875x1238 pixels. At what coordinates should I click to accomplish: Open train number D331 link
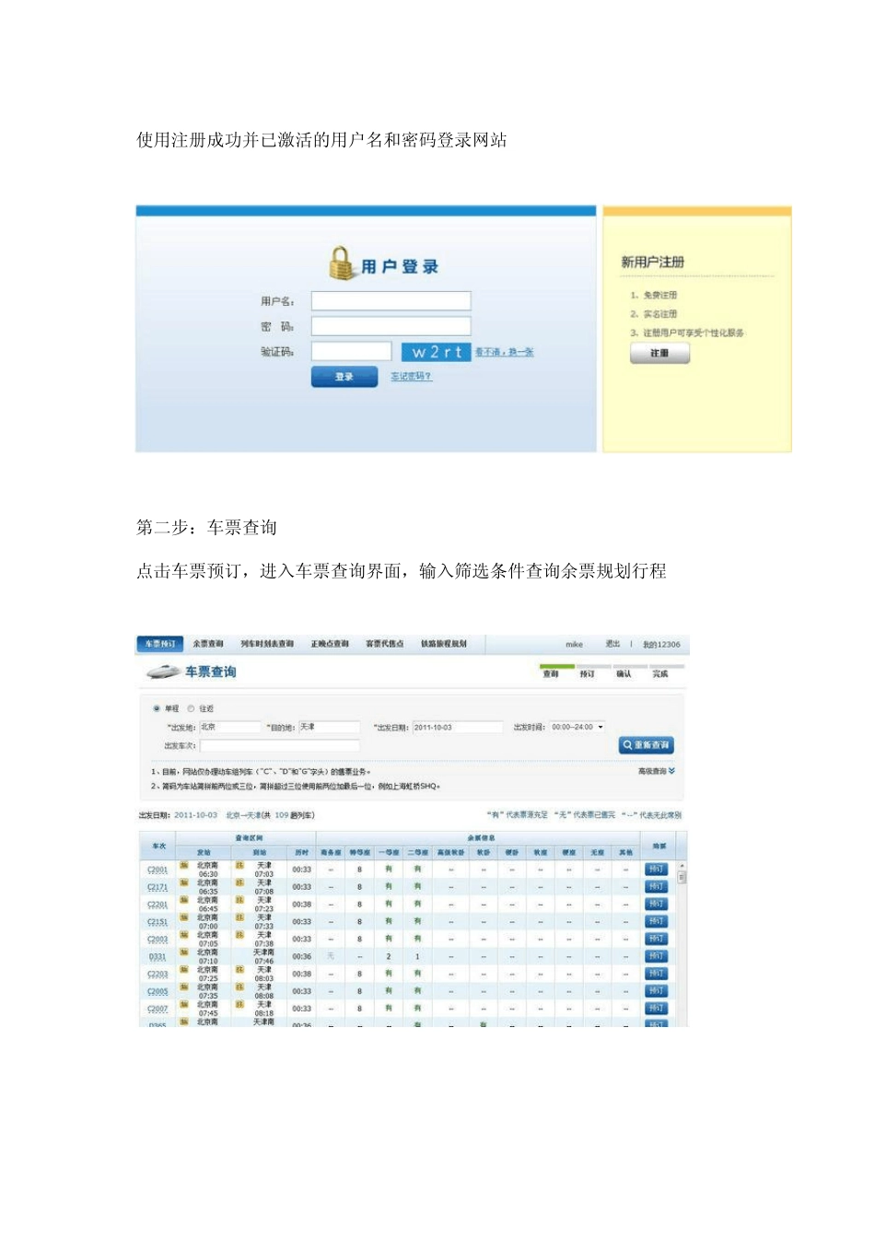pyautogui.click(x=157, y=957)
